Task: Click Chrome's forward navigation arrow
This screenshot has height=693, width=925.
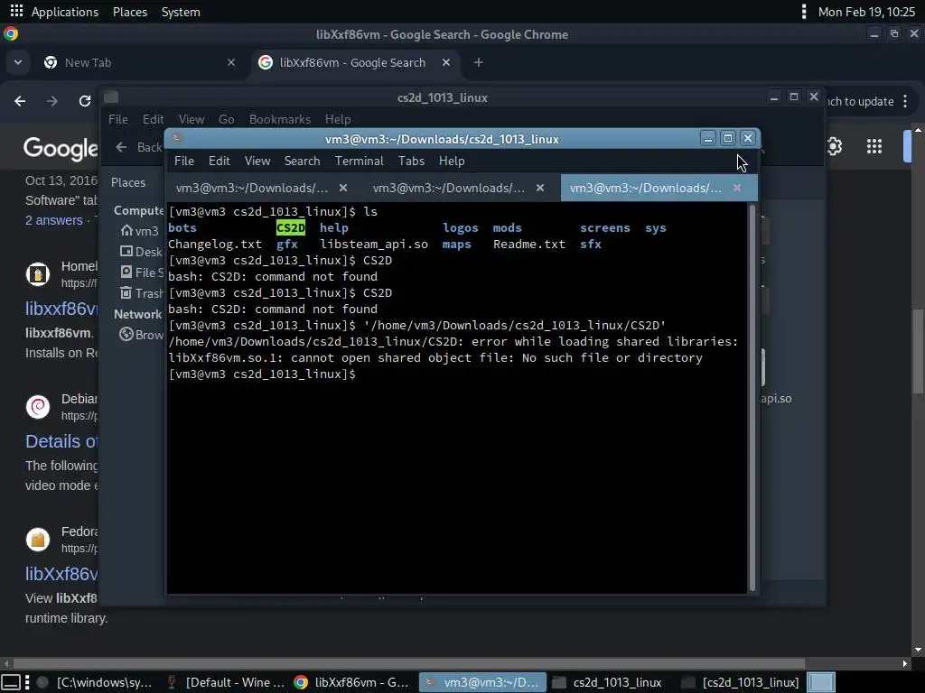Action: [52, 101]
